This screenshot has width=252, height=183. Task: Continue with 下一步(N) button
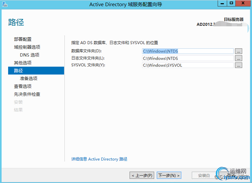coord(169,175)
